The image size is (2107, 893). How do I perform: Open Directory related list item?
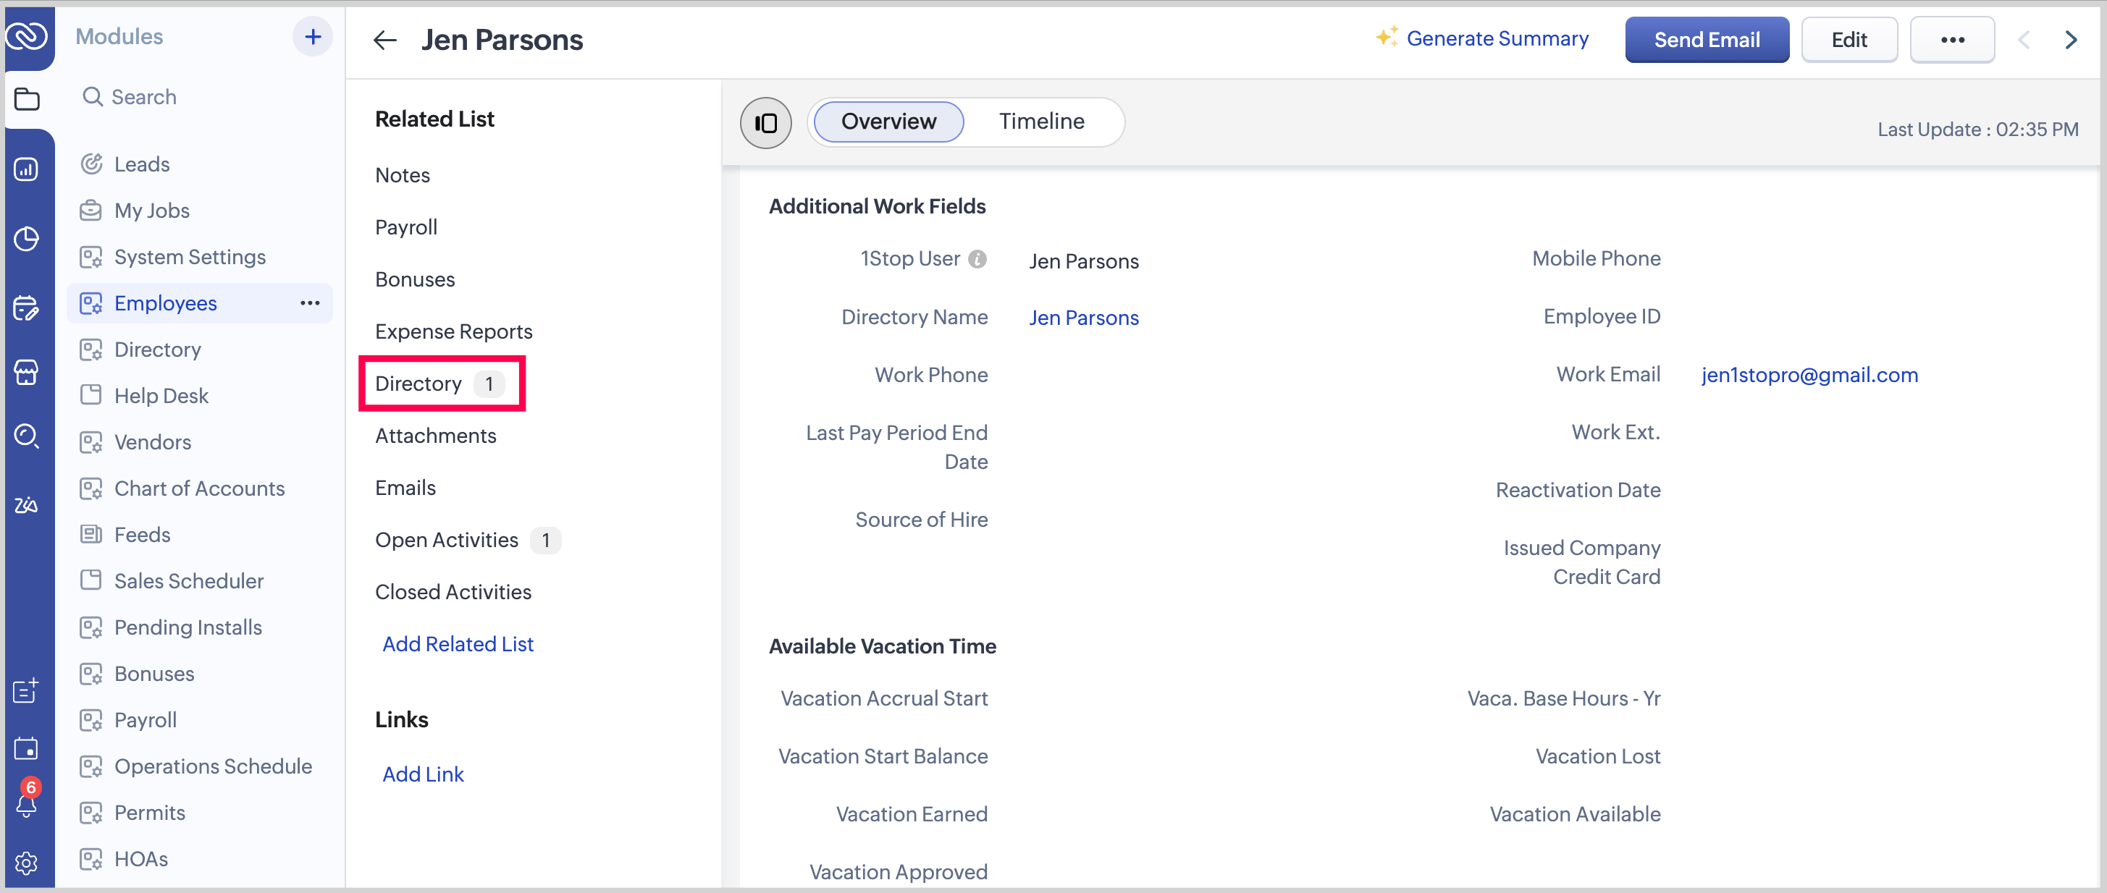(419, 384)
